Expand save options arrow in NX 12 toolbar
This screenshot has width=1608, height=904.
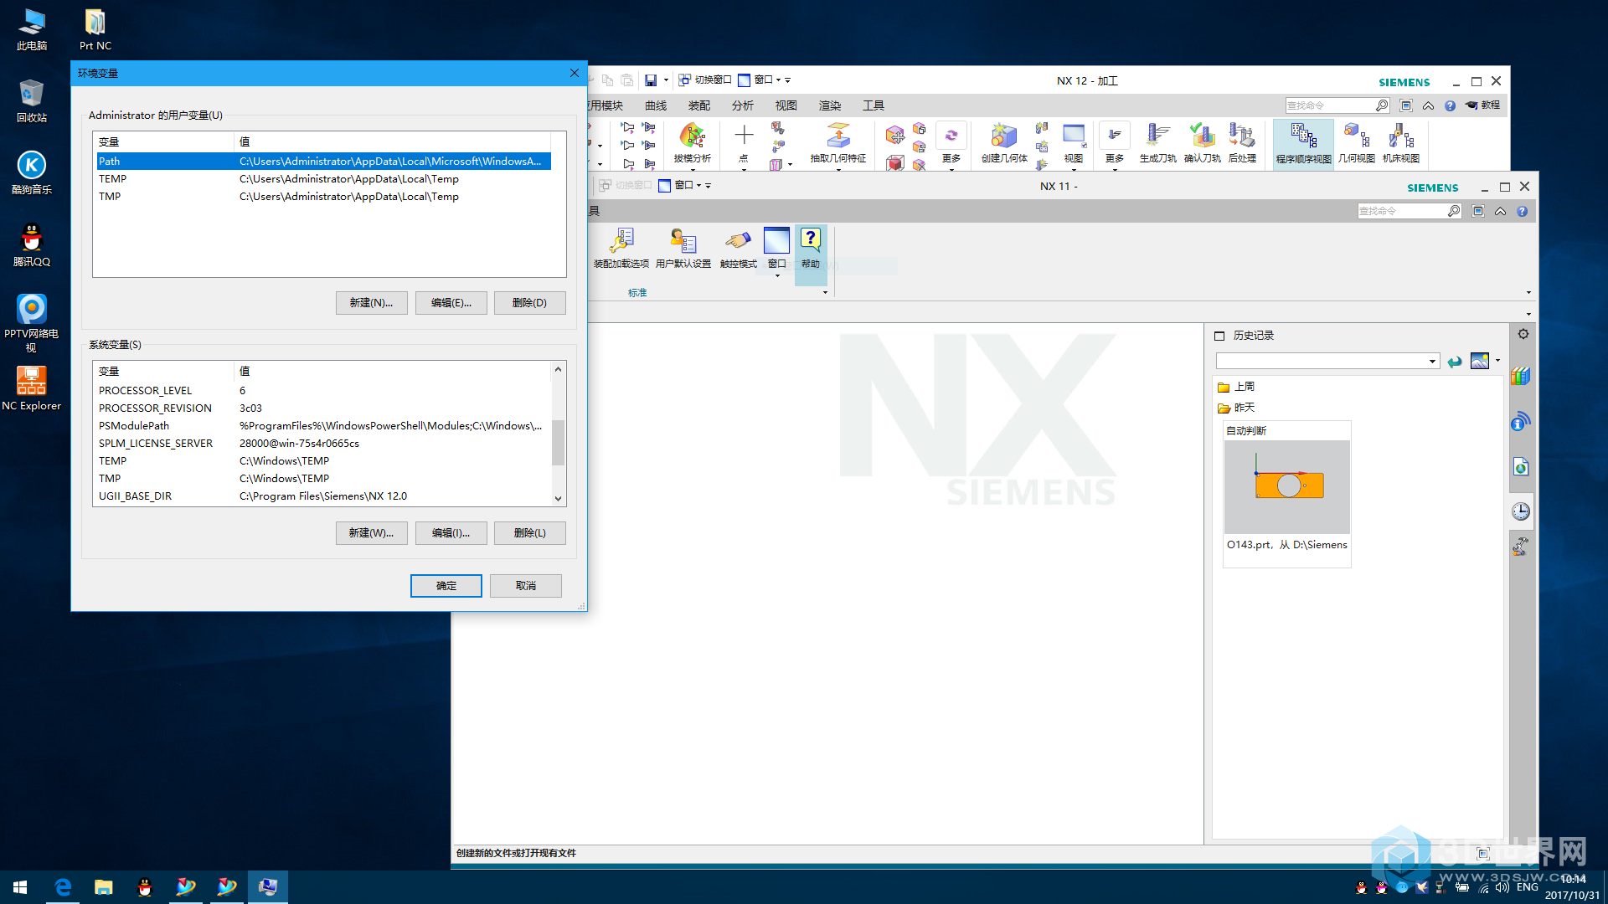click(x=666, y=80)
